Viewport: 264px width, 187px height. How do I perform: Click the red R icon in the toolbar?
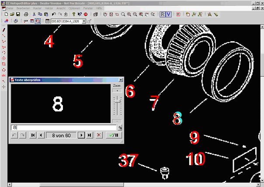(x=178, y=14)
